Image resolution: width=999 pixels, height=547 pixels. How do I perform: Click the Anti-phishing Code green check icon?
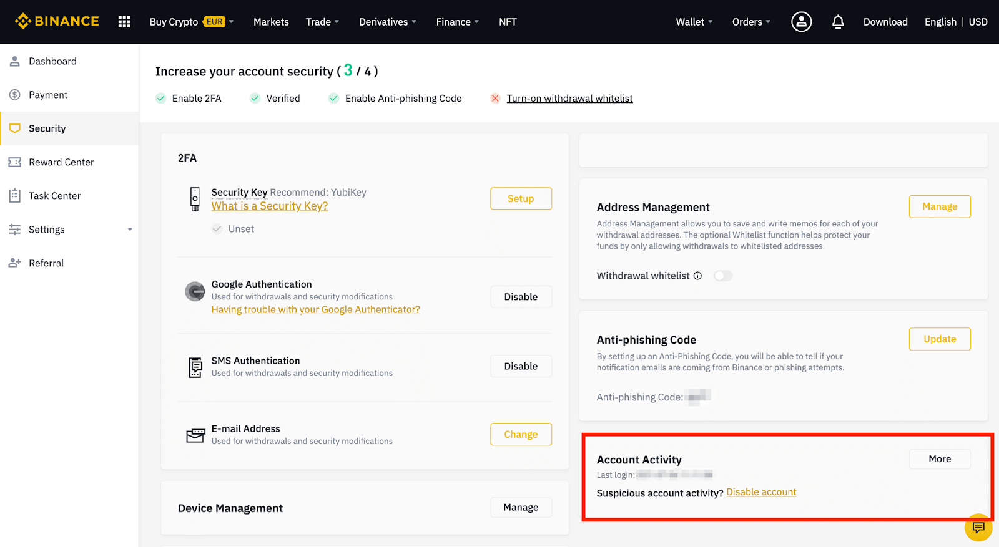[x=334, y=99]
